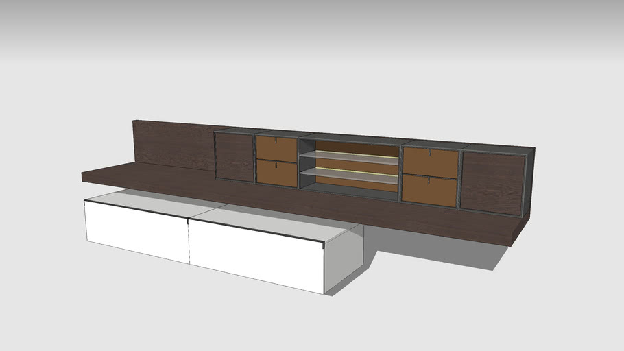This screenshot has height=351, width=624.
Task: Click the upper glass shelf in center
Action: click(350, 157)
